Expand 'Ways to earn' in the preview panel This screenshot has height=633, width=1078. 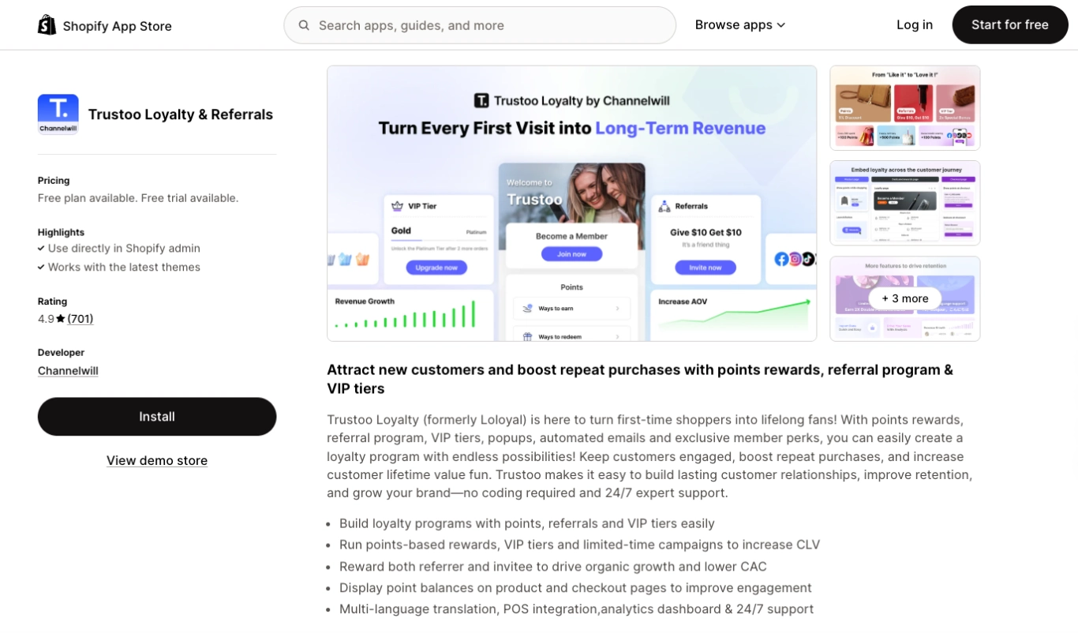coord(571,307)
